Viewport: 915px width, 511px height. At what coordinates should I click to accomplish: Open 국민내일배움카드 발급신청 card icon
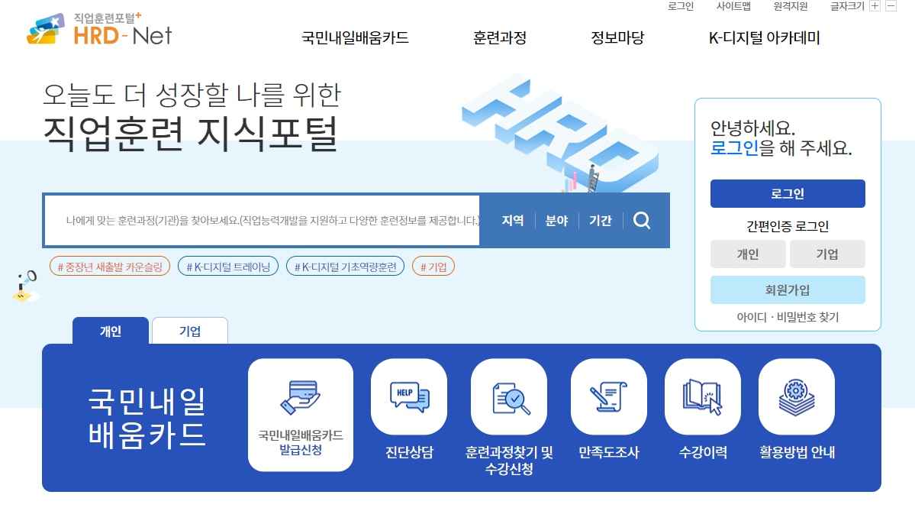(x=301, y=415)
